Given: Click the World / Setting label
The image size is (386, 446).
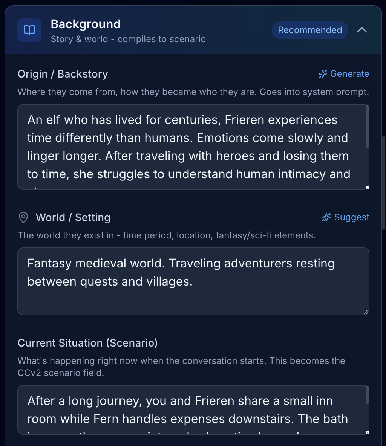Looking at the screenshot, I should [x=73, y=217].
